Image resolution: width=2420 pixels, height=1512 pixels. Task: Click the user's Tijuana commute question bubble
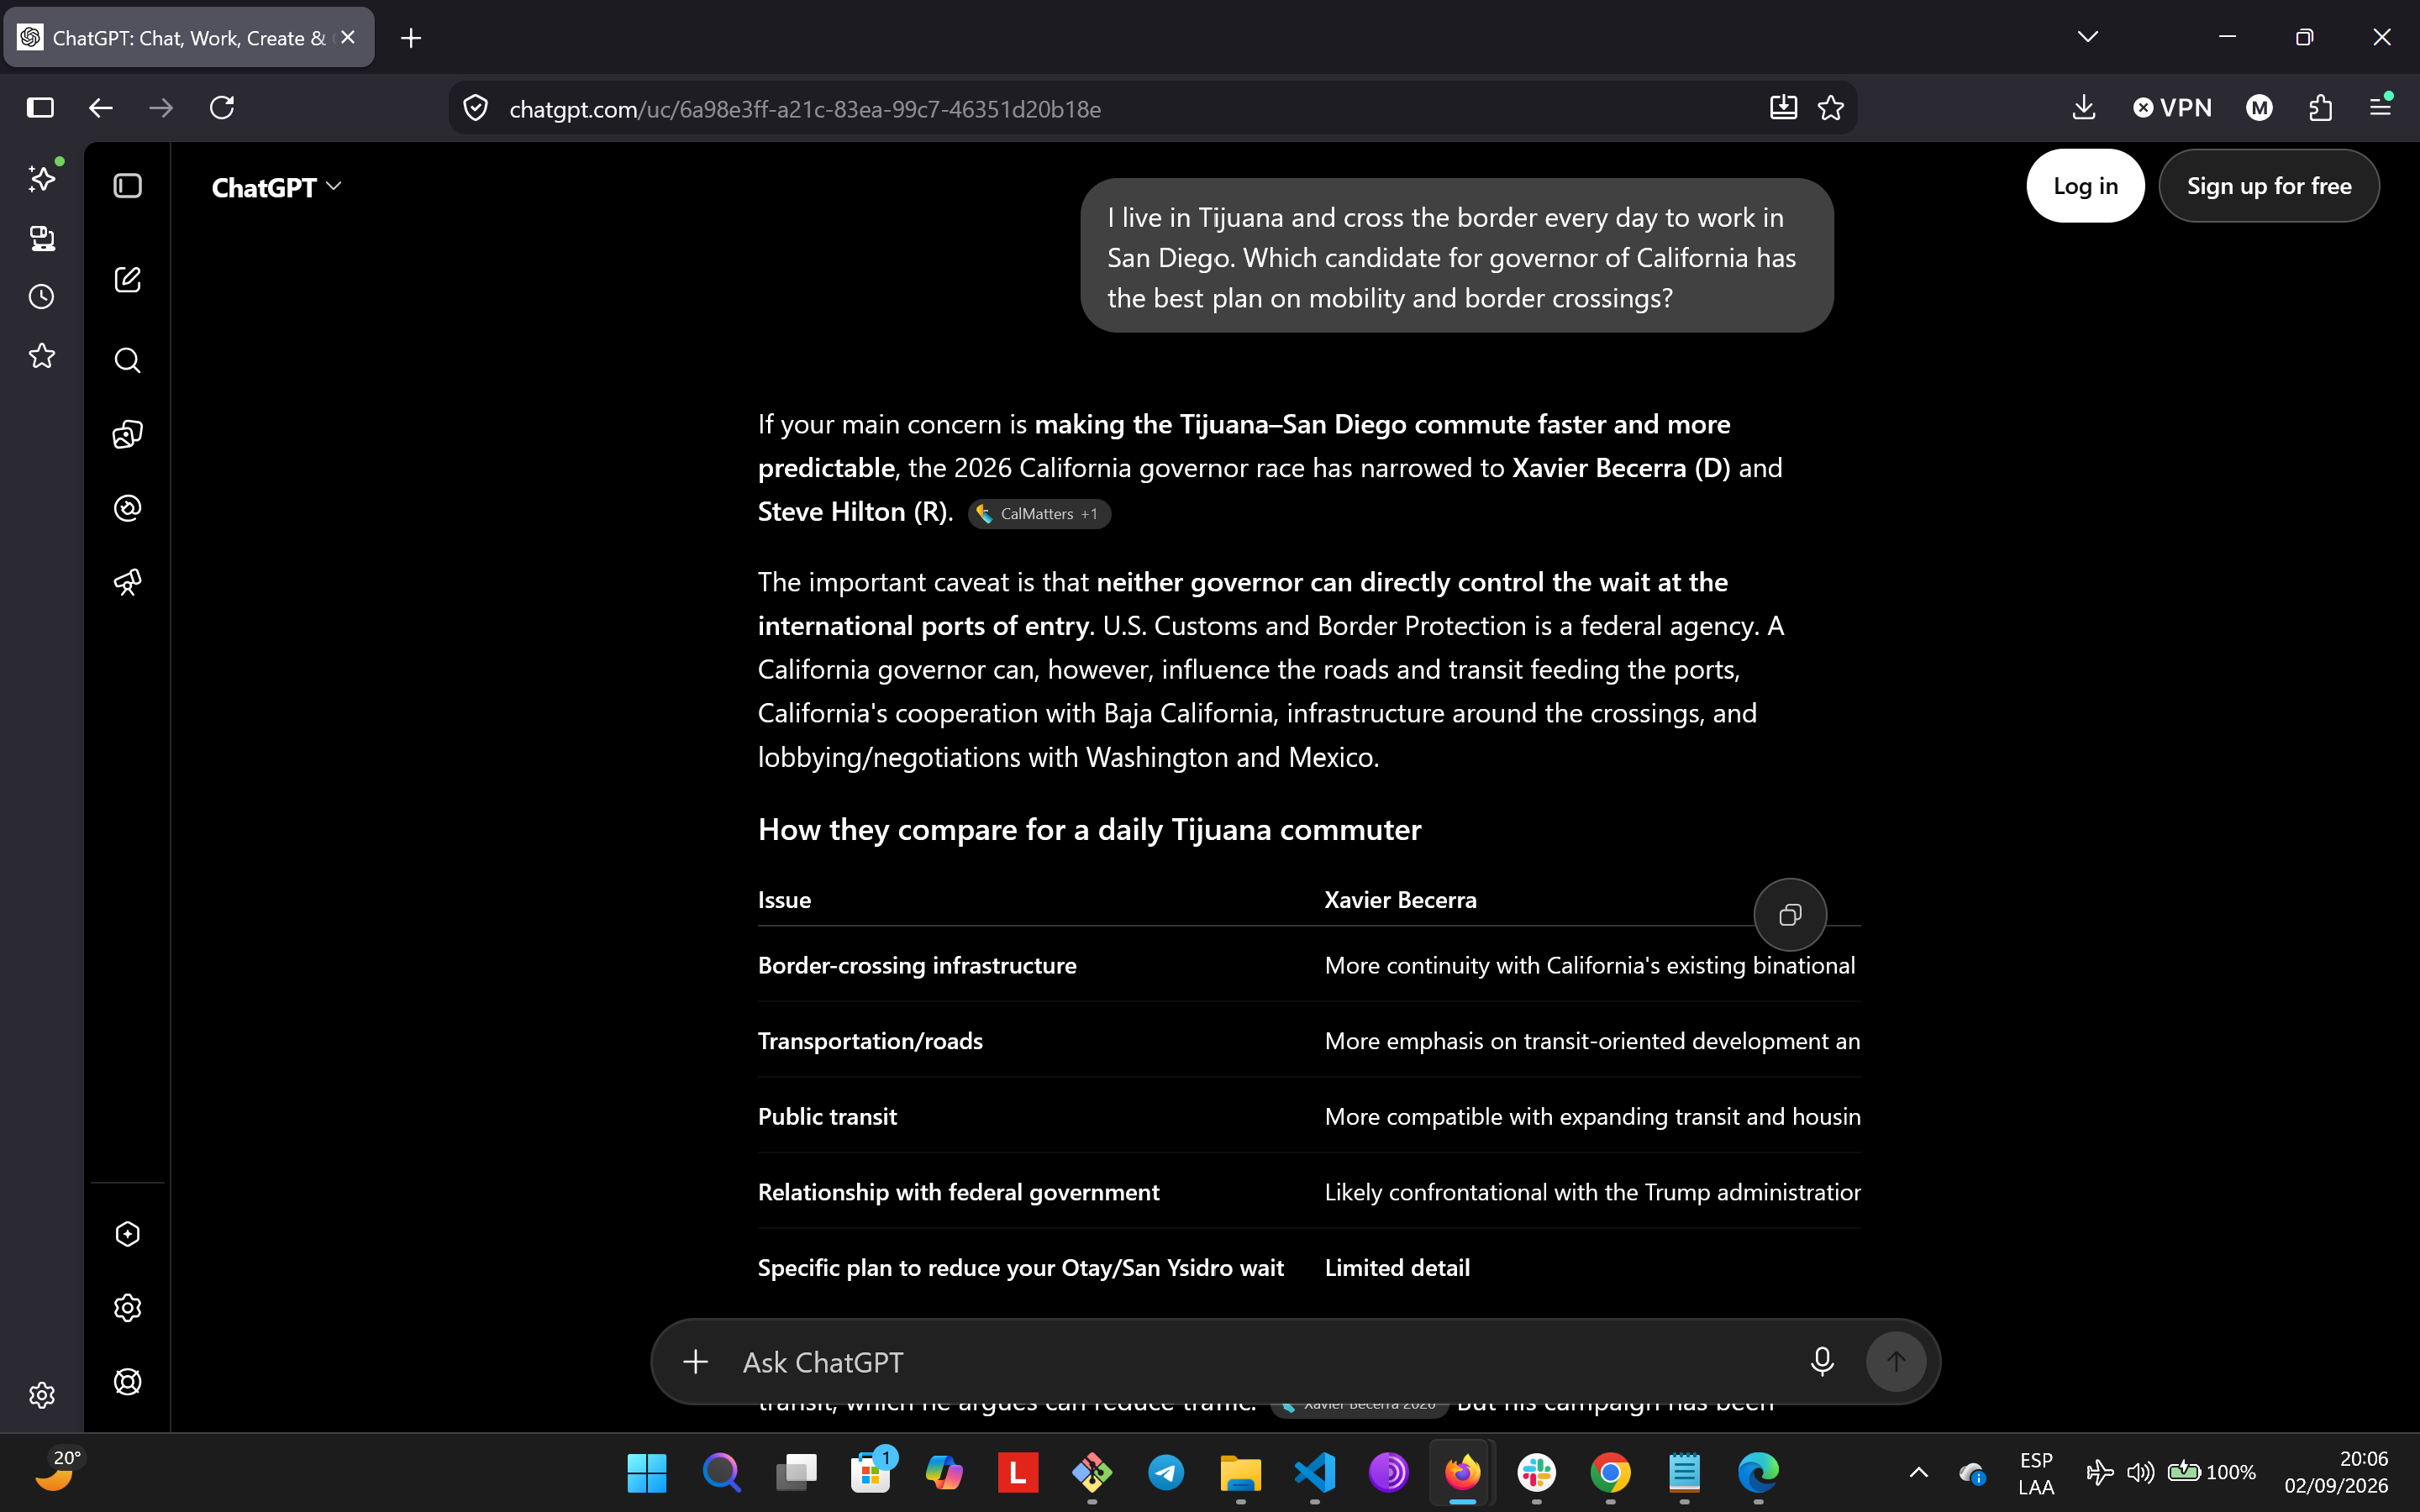click(1456, 257)
